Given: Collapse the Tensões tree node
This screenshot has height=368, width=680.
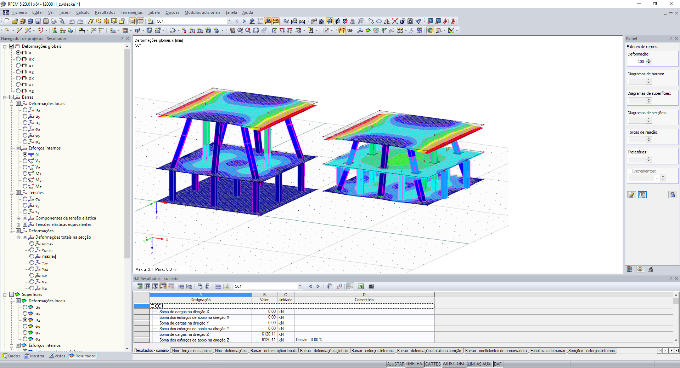Looking at the screenshot, I should click(x=12, y=193).
